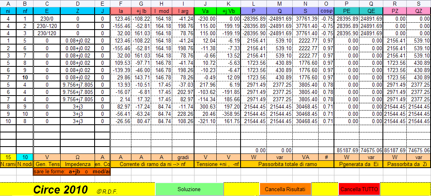Viewport: 431px width, 196px height.
Task: Select the PE column total 85187.69
Action: point(346,150)
